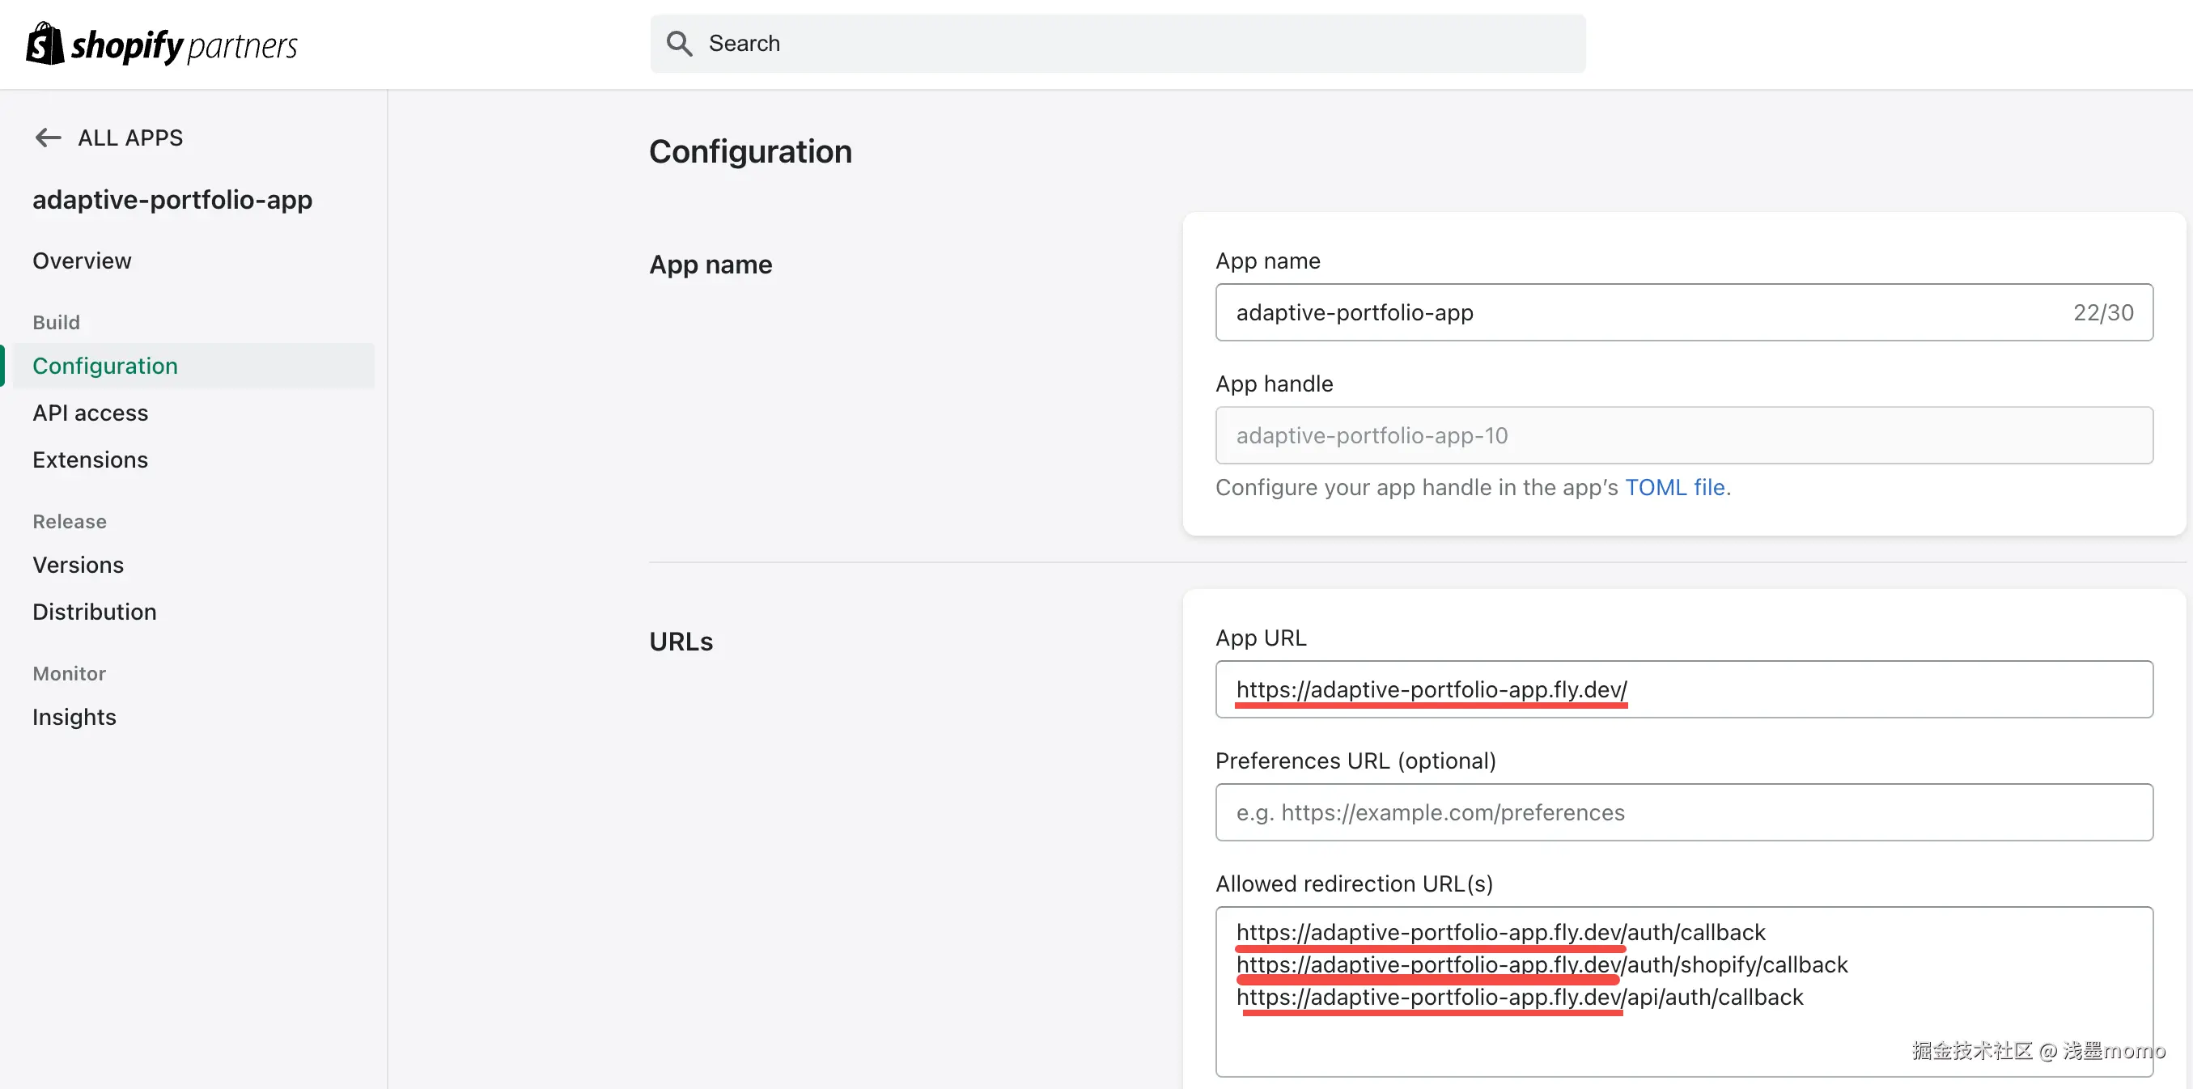Open the Versions page
Image resolution: width=2193 pixels, height=1089 pixels.
(x=78, y=565)
